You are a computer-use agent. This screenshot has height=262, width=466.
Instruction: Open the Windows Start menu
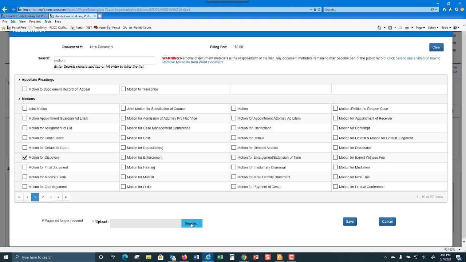(x=6, y=257)
